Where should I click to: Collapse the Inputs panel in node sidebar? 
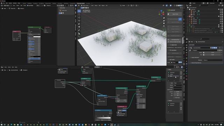point(169,70)
